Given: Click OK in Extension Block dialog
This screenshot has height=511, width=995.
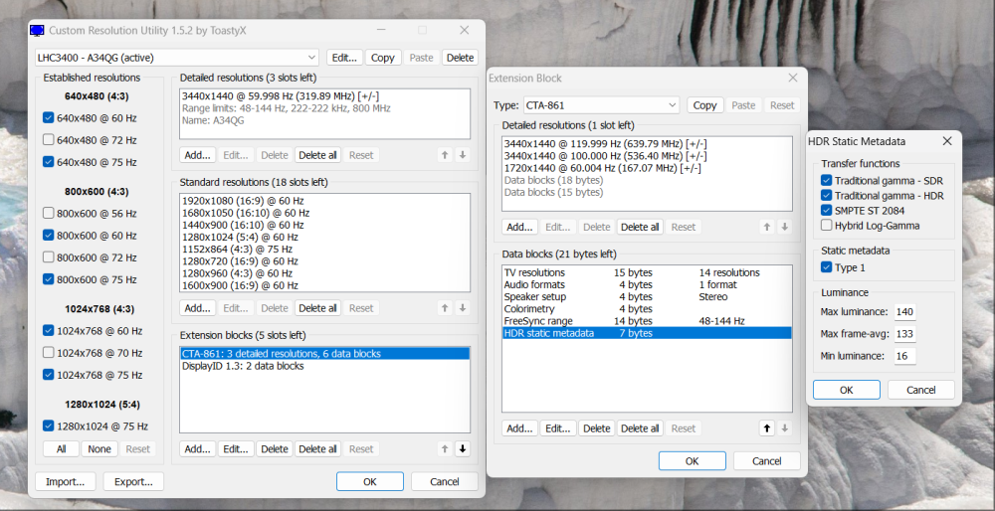Looking at the screenshot, I should coord(693,461).
